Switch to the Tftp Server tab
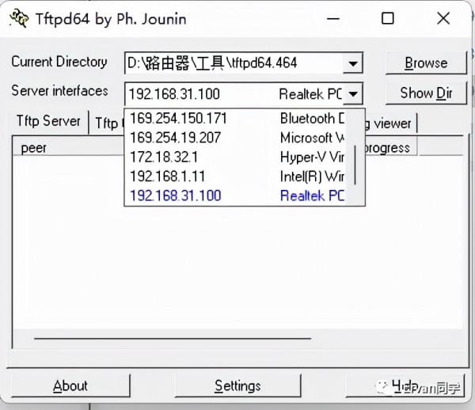Image resolution: width=475 pixels, height=410 pixels. click(x=48, y=121)
